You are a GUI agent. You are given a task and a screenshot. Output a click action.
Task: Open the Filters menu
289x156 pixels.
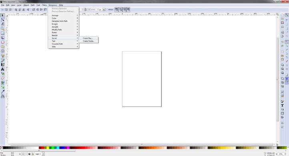point(44,5)
